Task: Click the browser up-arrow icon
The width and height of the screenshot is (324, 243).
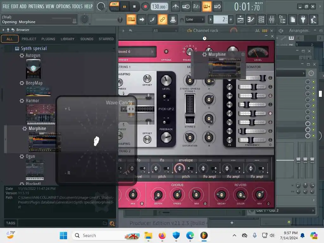Action: [8, 30]
